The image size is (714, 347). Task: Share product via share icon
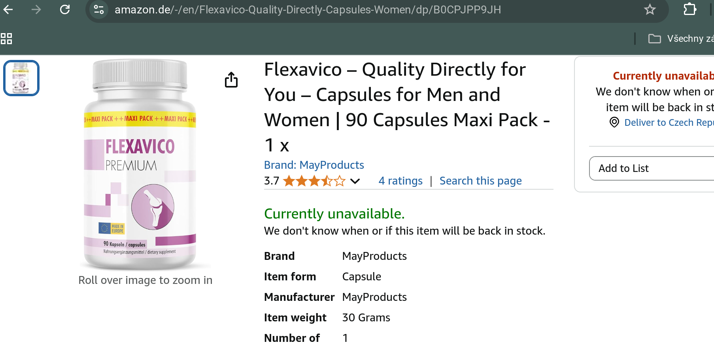(x=231, y=80)
